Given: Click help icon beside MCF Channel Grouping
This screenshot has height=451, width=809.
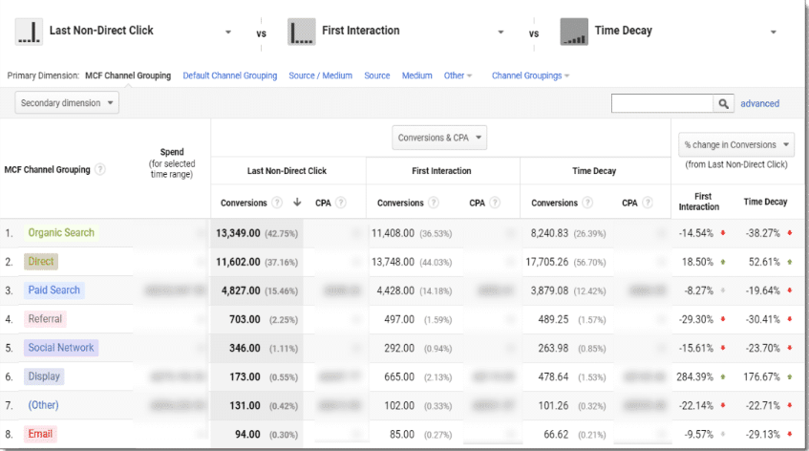Looking at the screenshot, I should click(x=100, y=170).
